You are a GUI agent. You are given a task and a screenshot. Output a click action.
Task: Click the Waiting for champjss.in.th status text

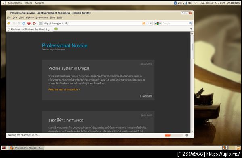[x=24, y=135]
